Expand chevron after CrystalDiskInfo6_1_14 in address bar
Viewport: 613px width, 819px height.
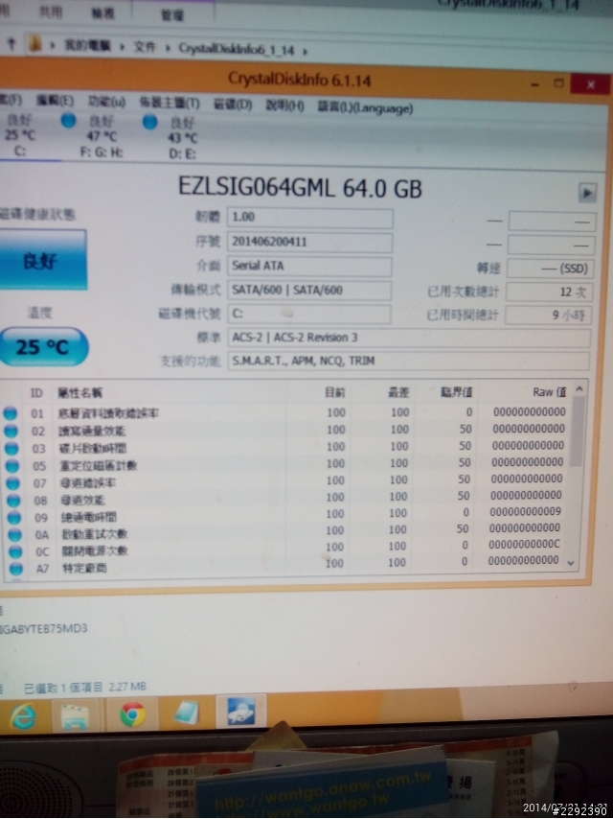point(305,51)
